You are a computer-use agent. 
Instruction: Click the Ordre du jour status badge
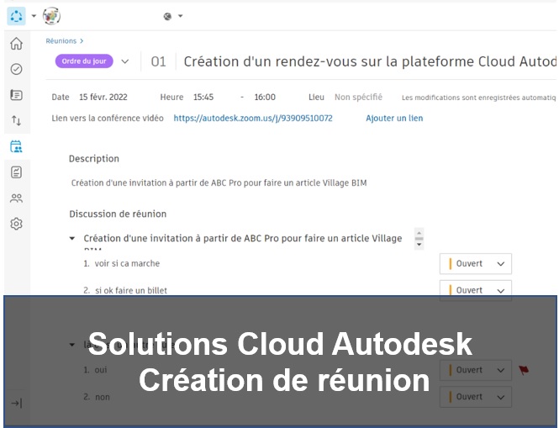pyautogui.click(x=84, y=61)
